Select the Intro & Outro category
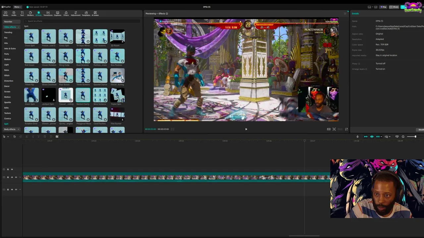 coord(10,49)
